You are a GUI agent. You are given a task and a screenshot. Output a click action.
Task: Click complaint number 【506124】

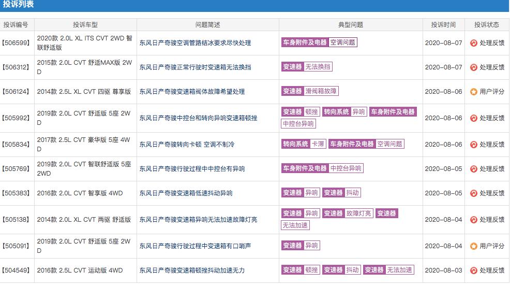pos(16,92)
